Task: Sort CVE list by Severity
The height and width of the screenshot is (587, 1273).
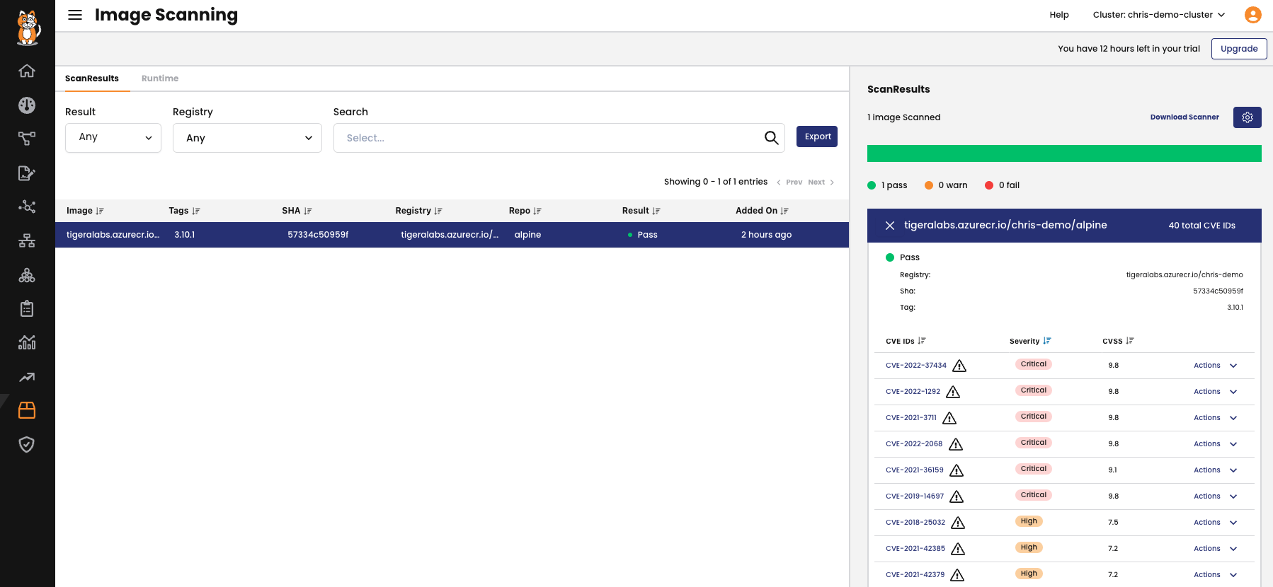Action: pos(1047,341)
